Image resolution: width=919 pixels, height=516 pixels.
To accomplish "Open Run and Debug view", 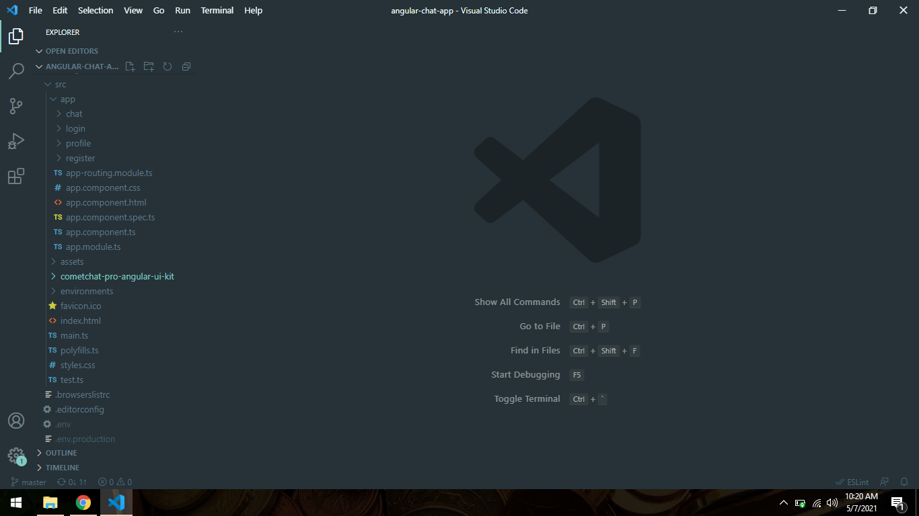I will click(x=16, y=141).
